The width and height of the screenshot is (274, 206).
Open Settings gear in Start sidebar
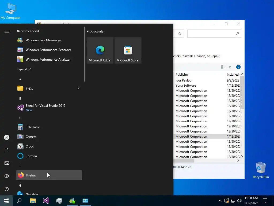pyautogui.click(x=7, y=176)
